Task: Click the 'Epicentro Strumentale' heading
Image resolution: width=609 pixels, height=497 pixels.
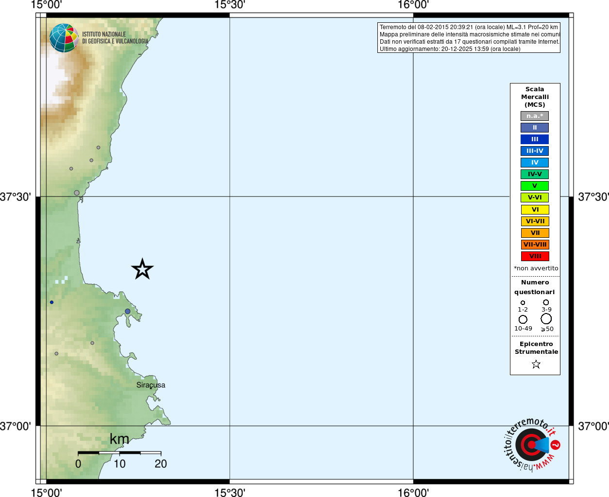Action: coord(536,348)
